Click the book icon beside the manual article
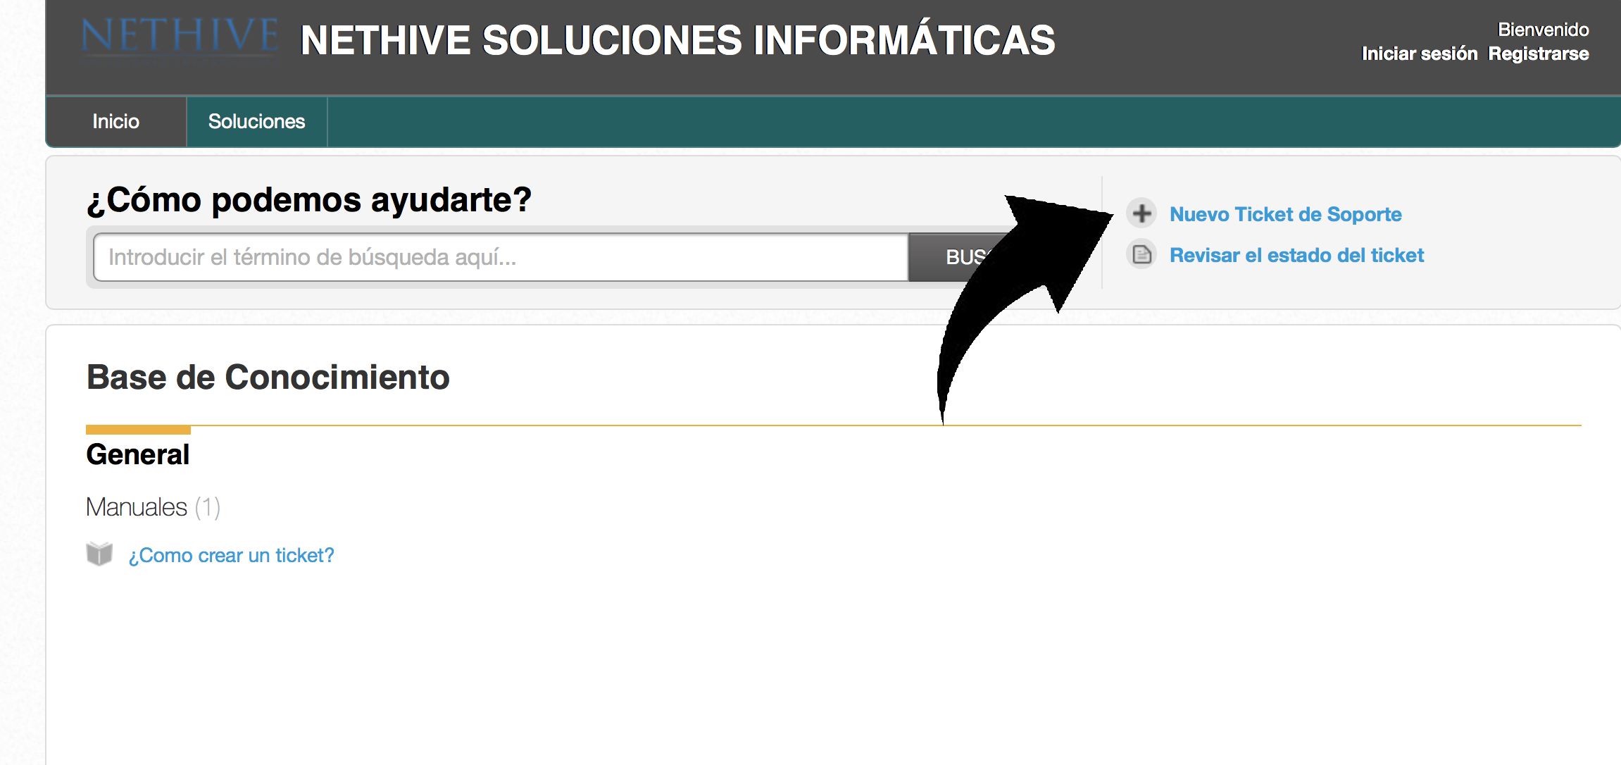 click(99, 554)
